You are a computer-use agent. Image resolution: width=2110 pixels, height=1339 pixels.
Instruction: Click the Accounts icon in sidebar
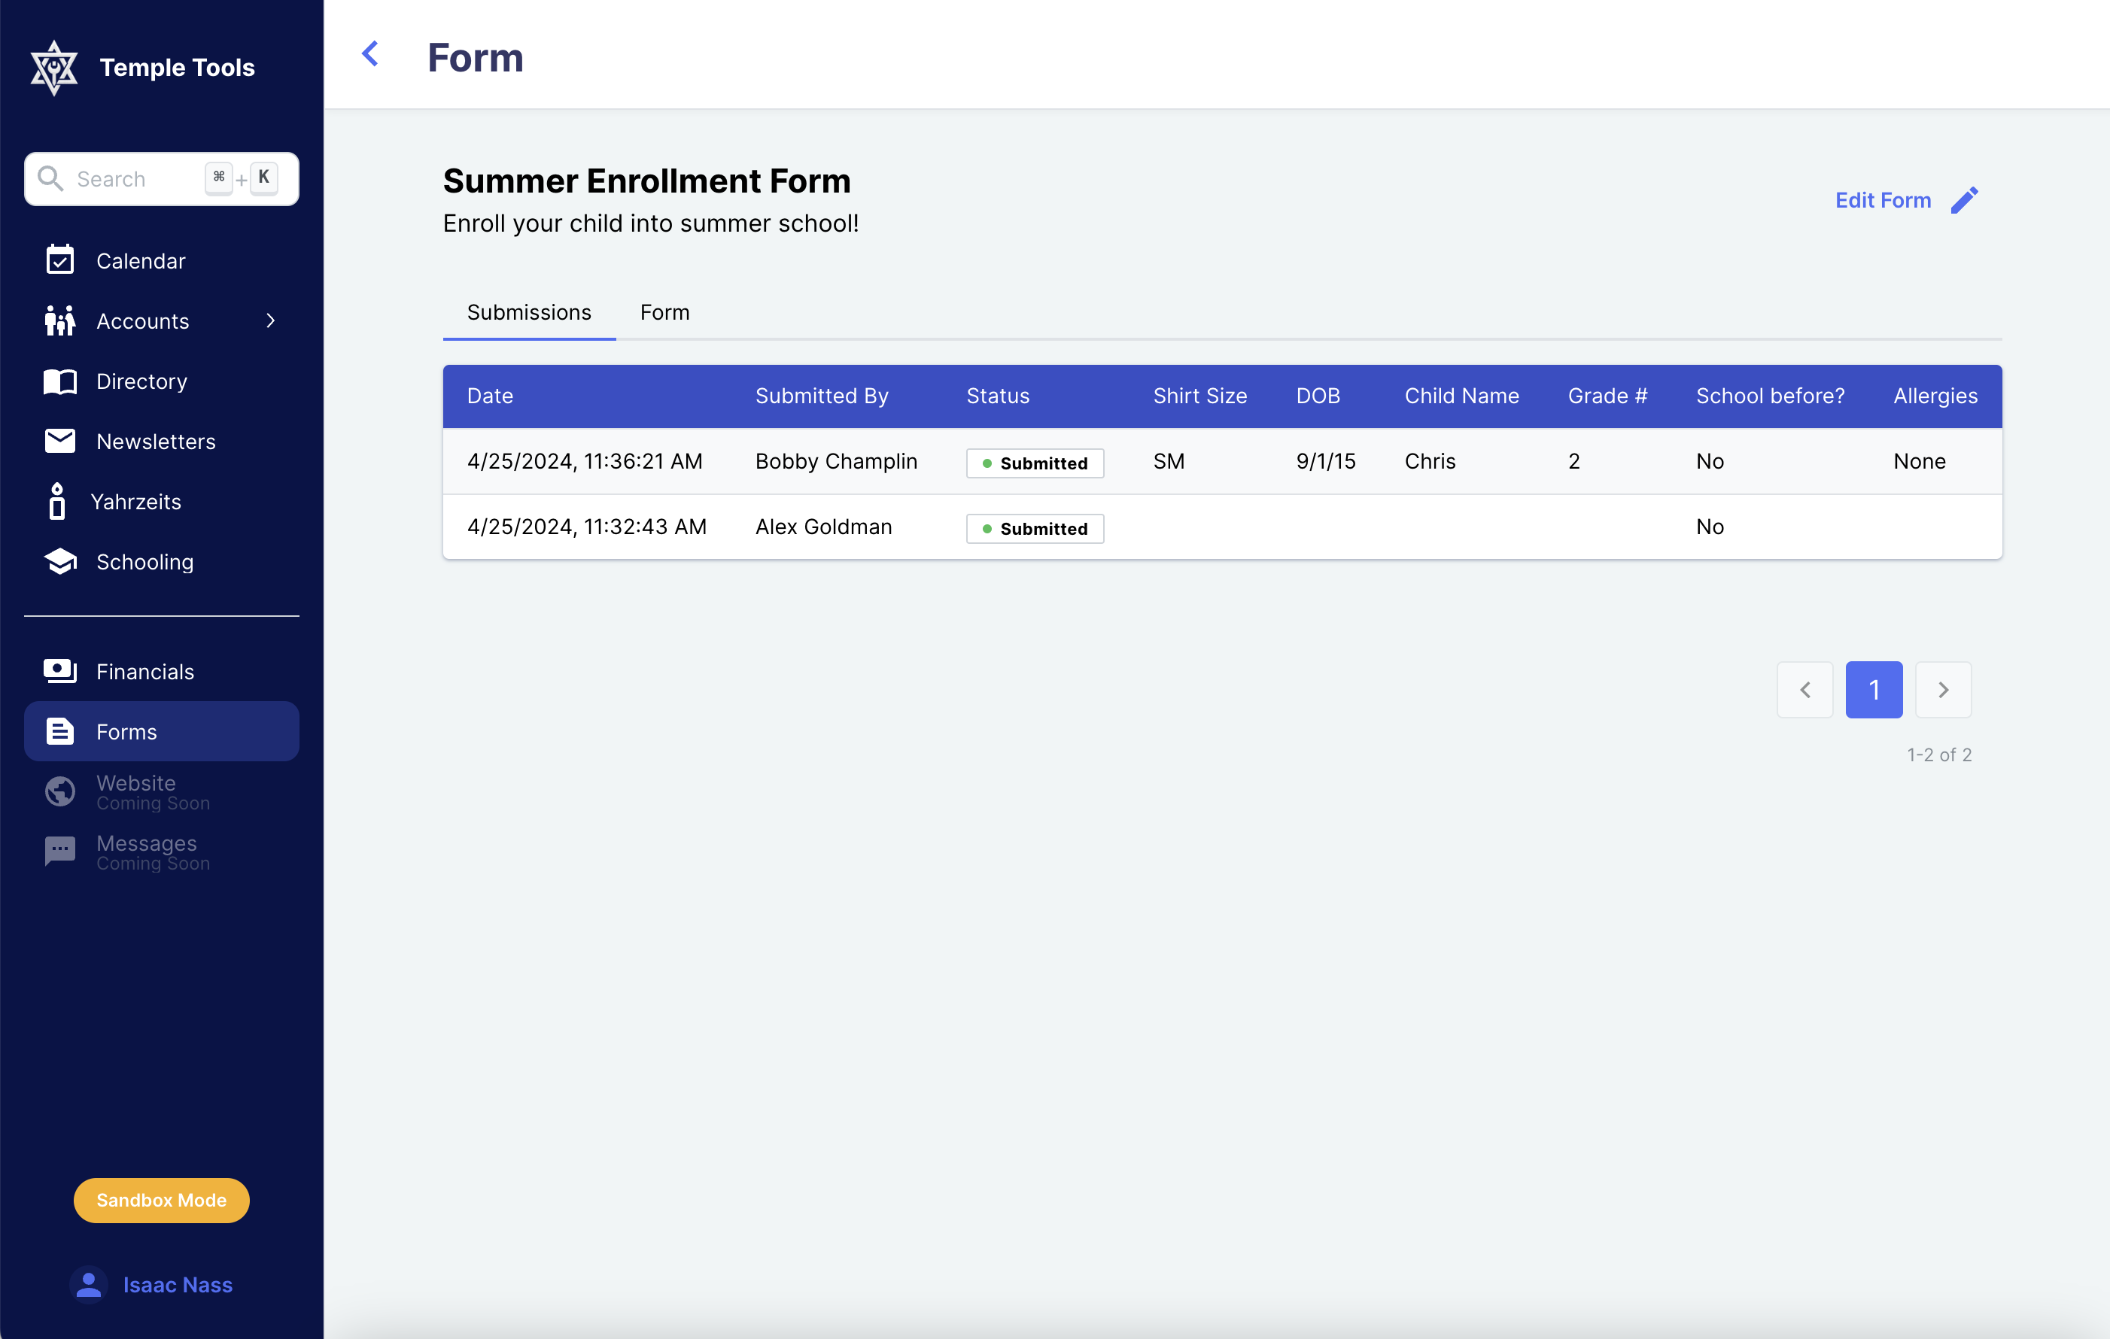coord(59,320)
